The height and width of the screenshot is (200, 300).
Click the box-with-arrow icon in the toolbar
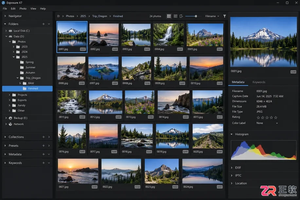coord(181,16)
